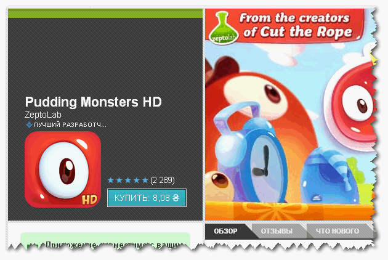This screenshot has width=388, height=260.
Task: Switch to the ОТЗЫВЫ tab
Action: 277,231
